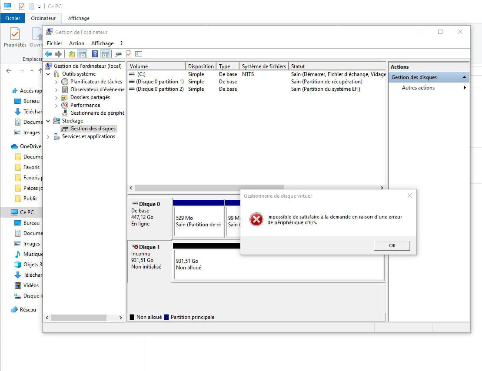
Task: Toggle the show/hide action pane toolbar icon
Action: [x=106, y=54]
